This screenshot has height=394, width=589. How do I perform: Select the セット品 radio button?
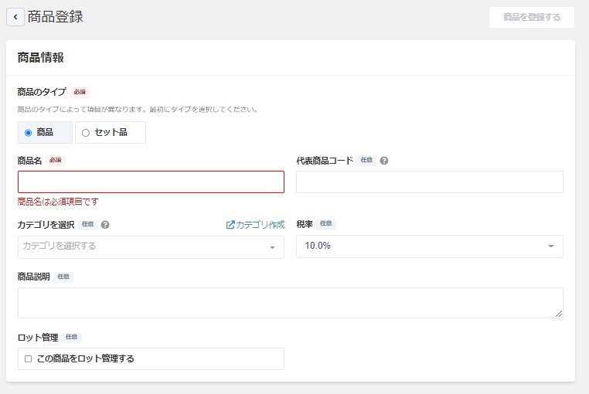pos(86,133)
